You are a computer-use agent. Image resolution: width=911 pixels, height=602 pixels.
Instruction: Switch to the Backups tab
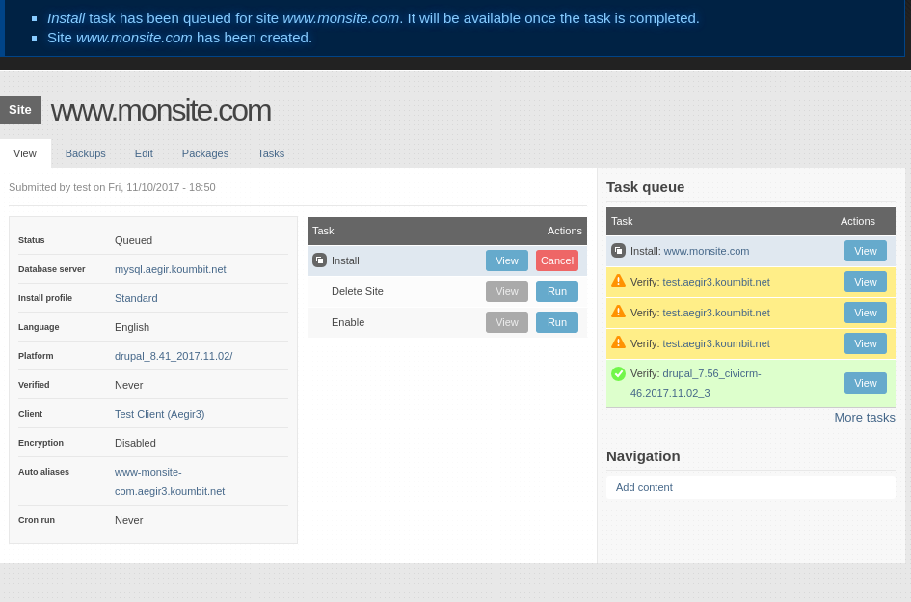tap(85, 153)
